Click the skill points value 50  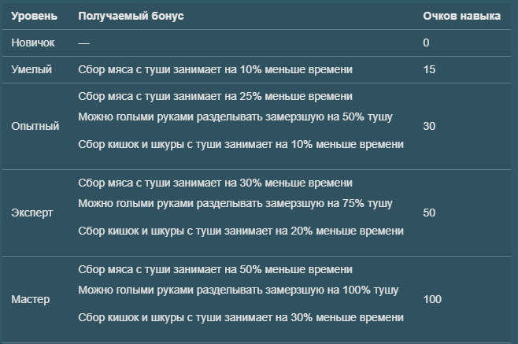[429, 213]
